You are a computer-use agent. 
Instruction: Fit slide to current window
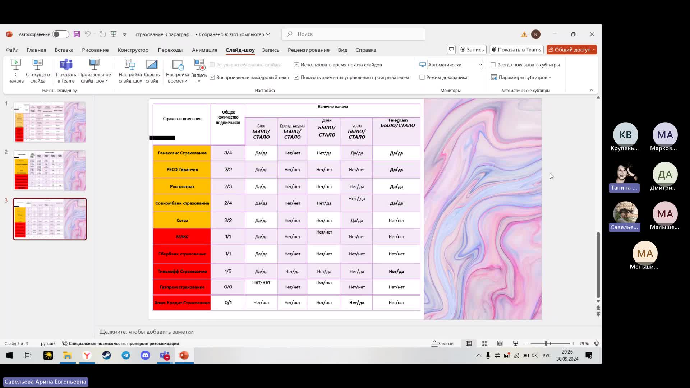tap(597, 343)
